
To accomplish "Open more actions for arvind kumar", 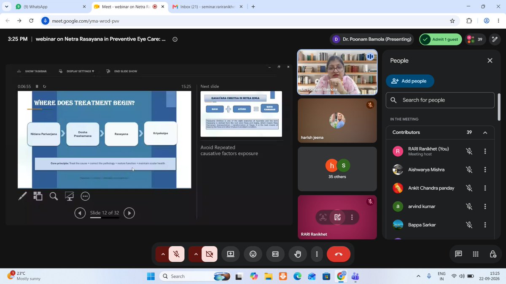I will (x=485, y=207).
